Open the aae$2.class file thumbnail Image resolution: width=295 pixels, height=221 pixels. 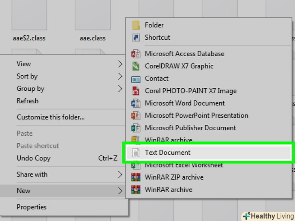pyautogui.click(x=29, y=15)
